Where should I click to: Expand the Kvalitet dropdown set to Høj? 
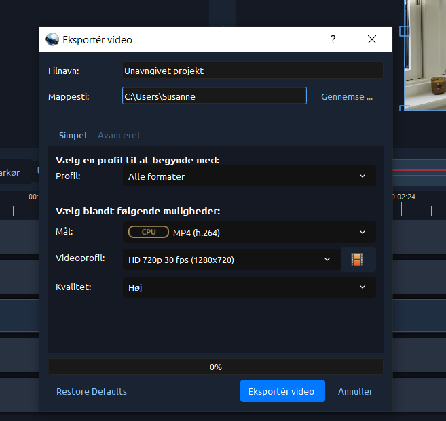[248, 287]
